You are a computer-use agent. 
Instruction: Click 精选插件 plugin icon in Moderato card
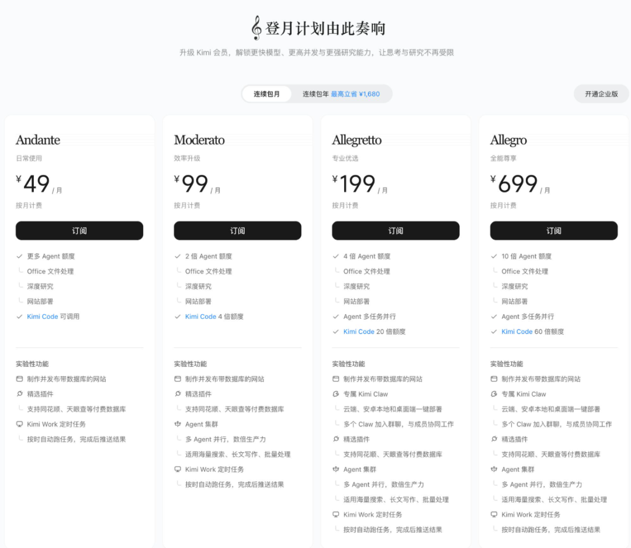coord(178,394)
